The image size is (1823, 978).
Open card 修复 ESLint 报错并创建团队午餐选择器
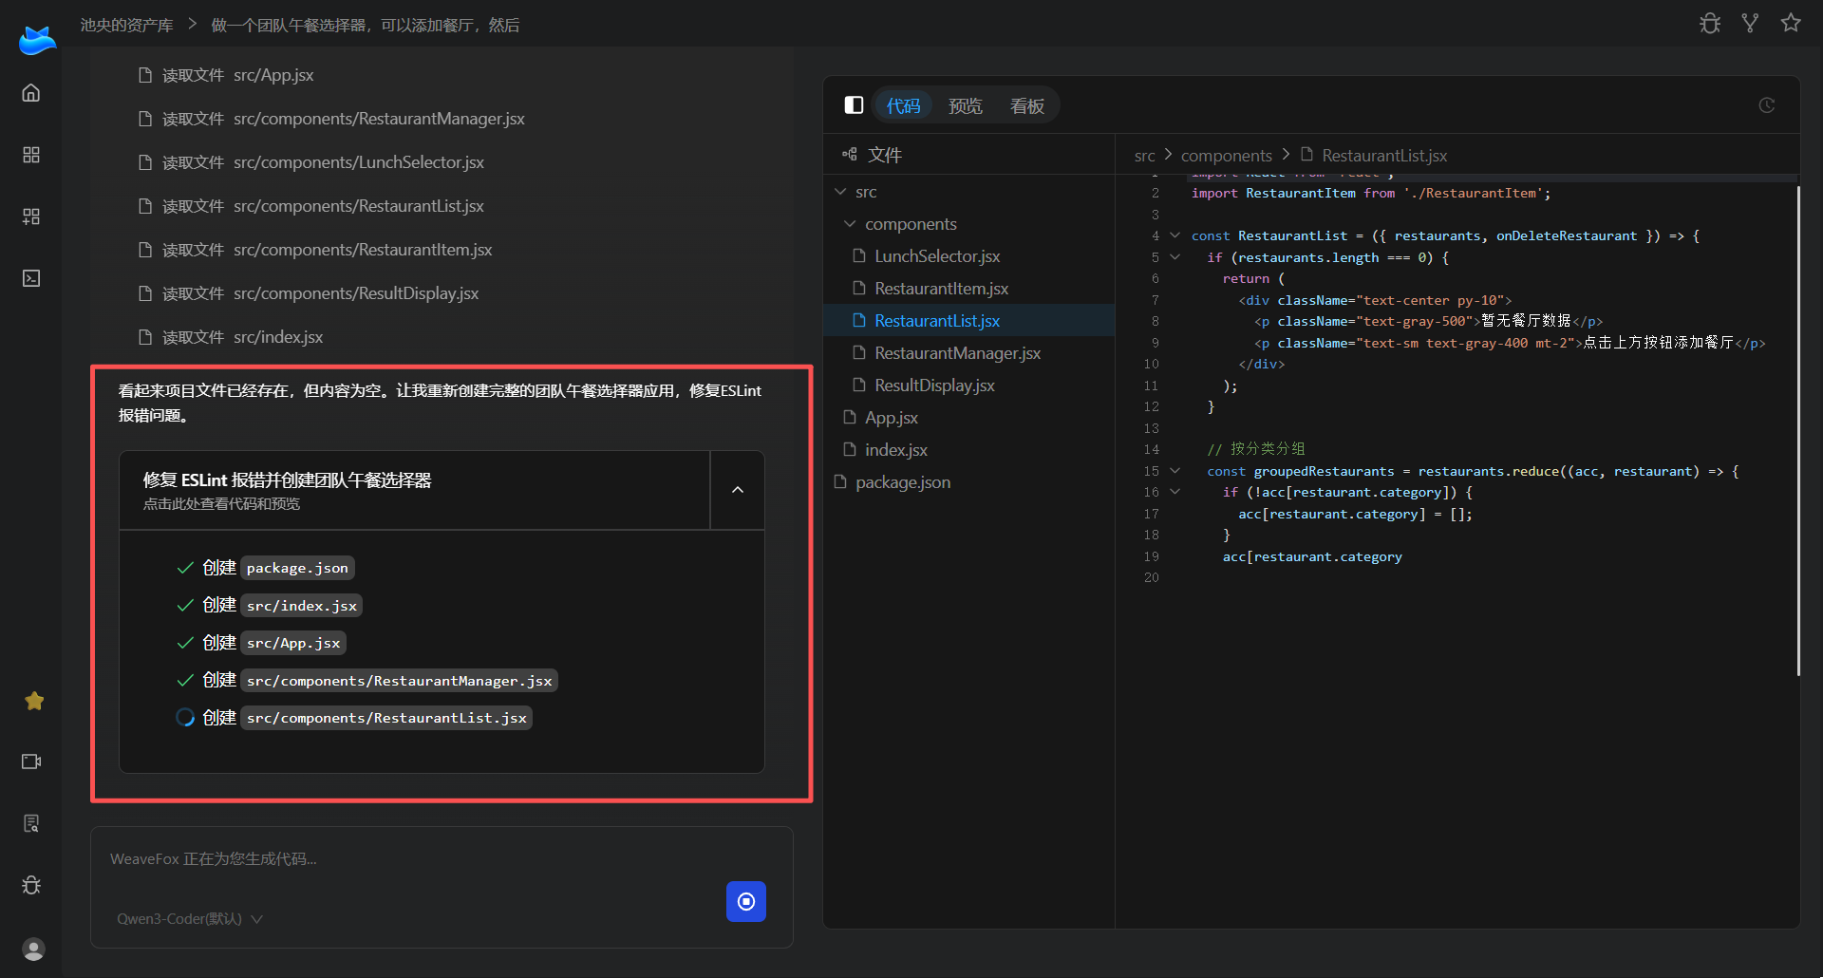(414, 490)
